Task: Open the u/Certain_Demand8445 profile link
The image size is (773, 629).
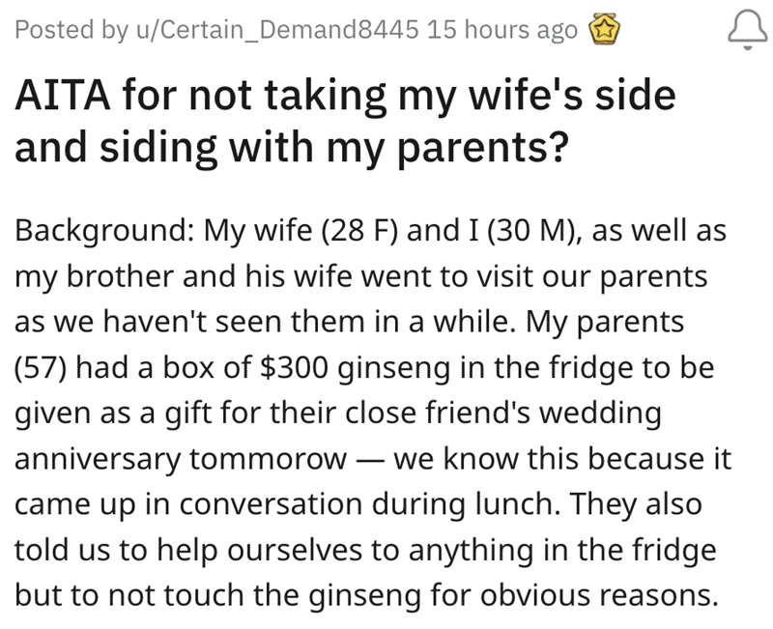Action: pyautogui.click(x=277, y=30)
